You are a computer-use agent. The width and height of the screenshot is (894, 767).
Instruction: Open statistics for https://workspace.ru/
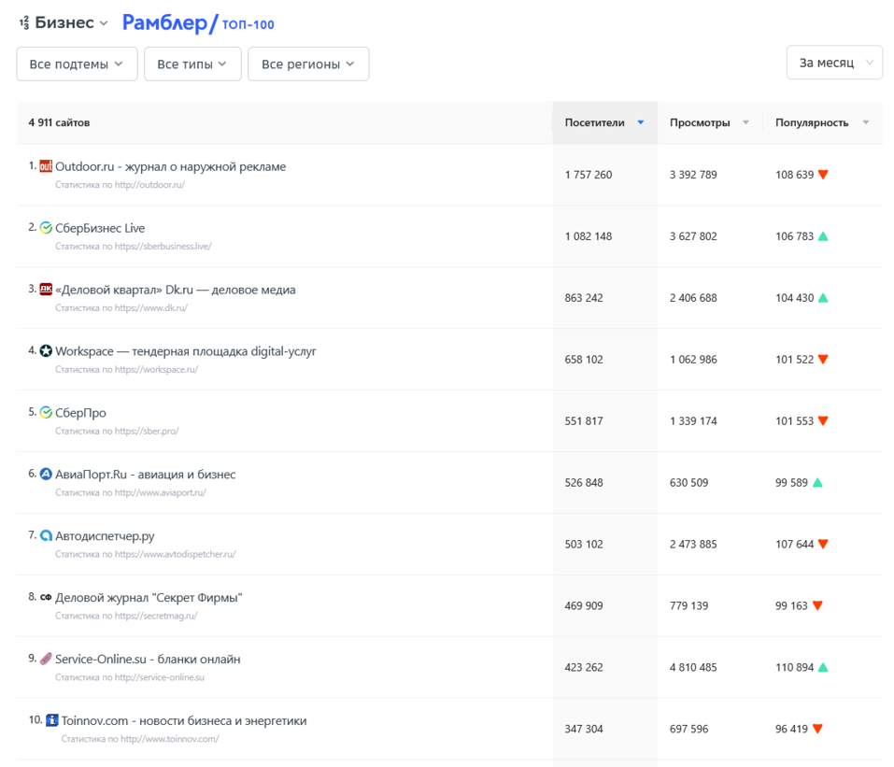(x=126, y=370)
